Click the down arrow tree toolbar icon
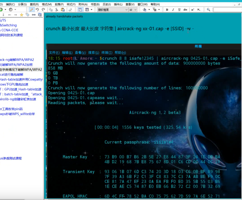 3,15
